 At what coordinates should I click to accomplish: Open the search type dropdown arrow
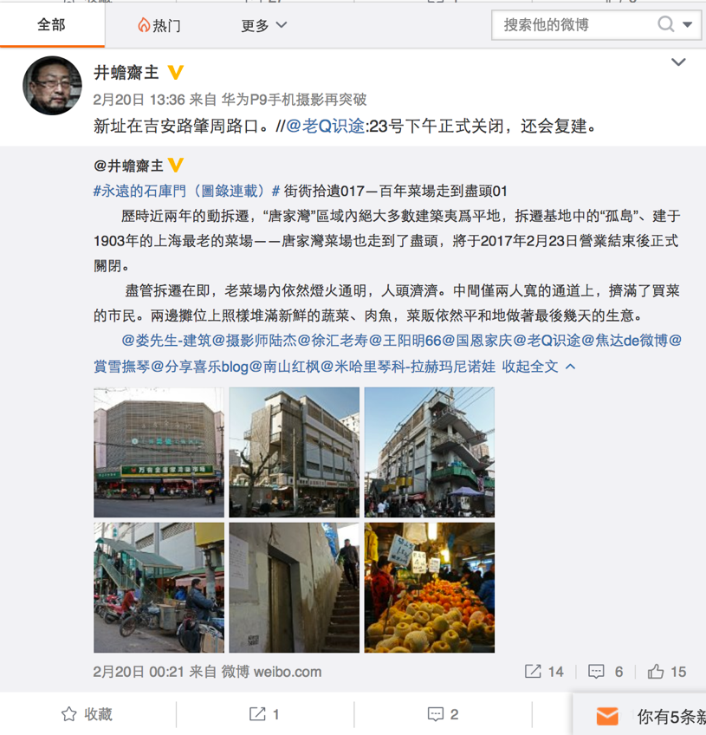(687, 25)
